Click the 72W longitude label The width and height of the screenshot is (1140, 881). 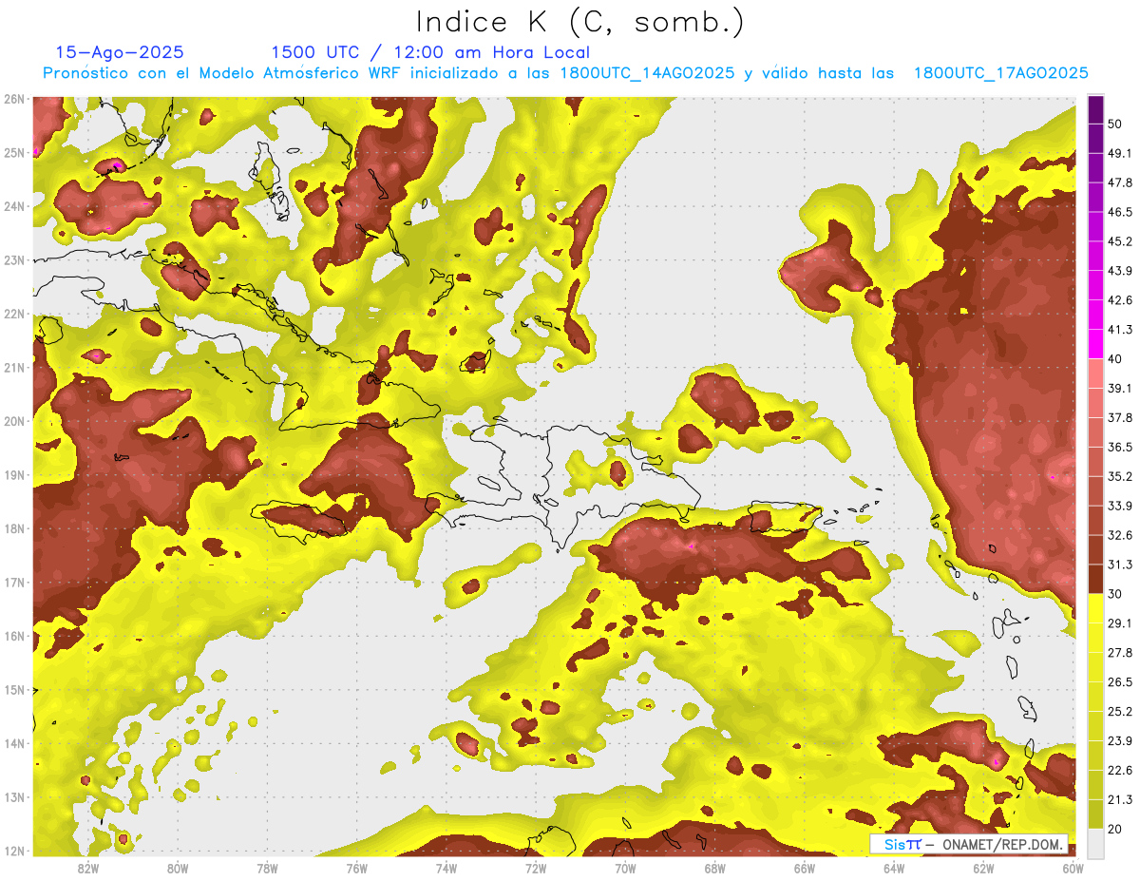536,868
